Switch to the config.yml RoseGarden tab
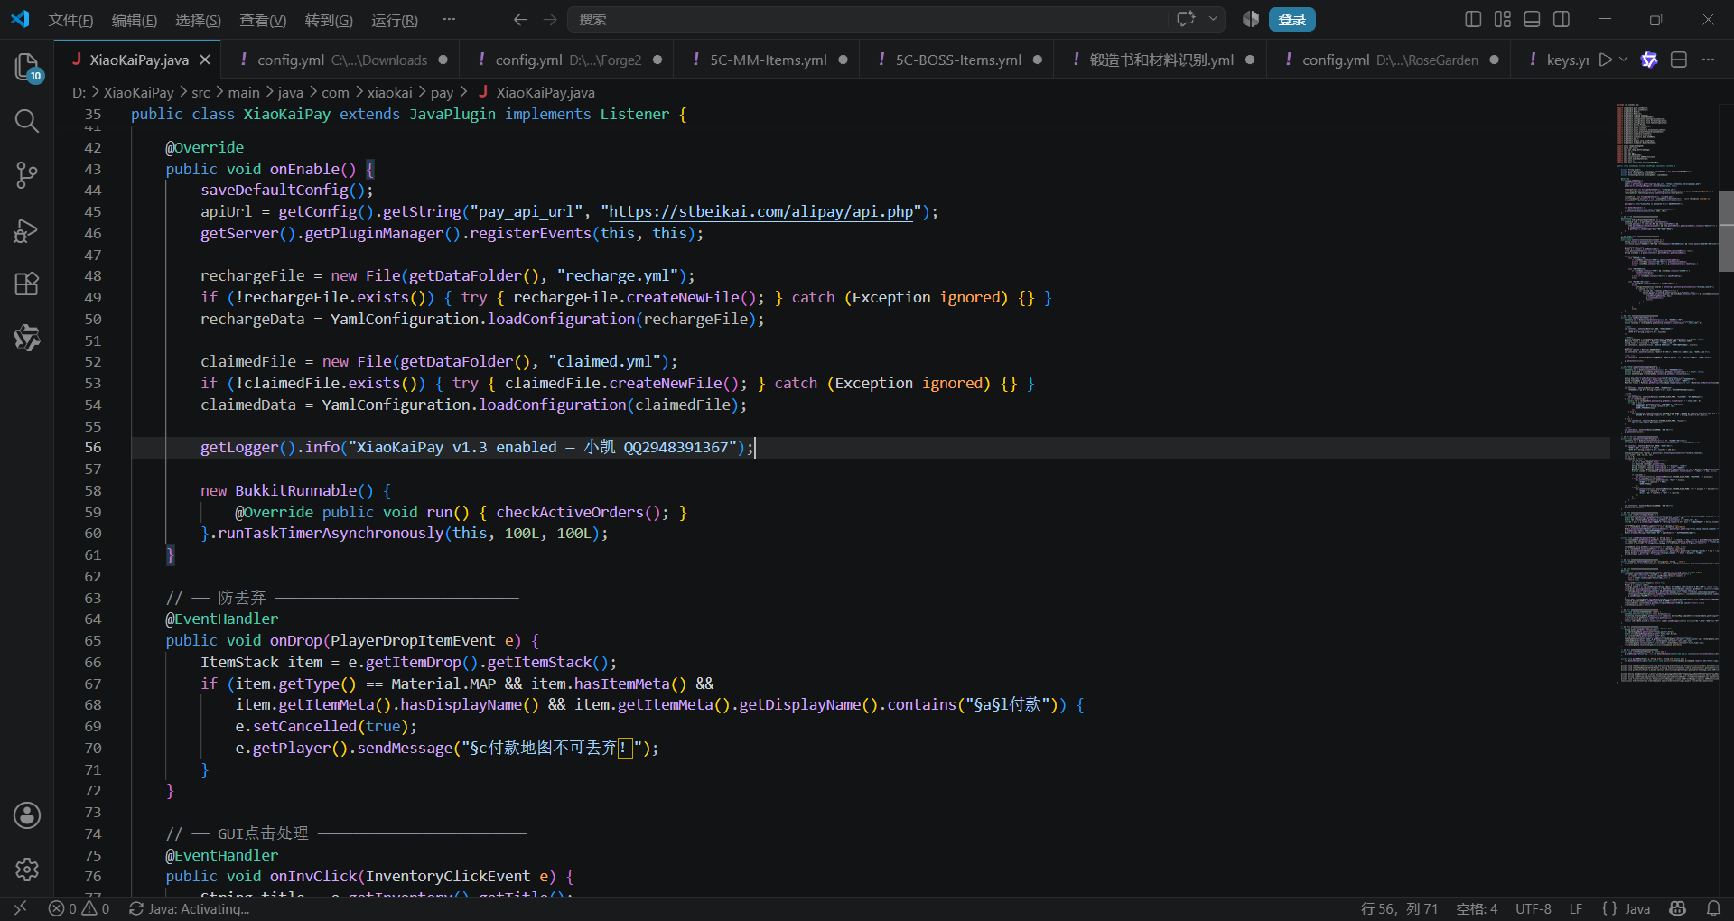The image size is (1734, 921). pos(1389,60)
